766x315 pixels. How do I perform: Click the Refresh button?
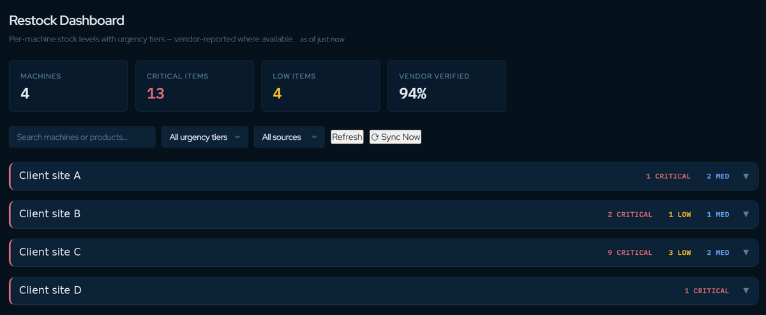tap(347, 137)
